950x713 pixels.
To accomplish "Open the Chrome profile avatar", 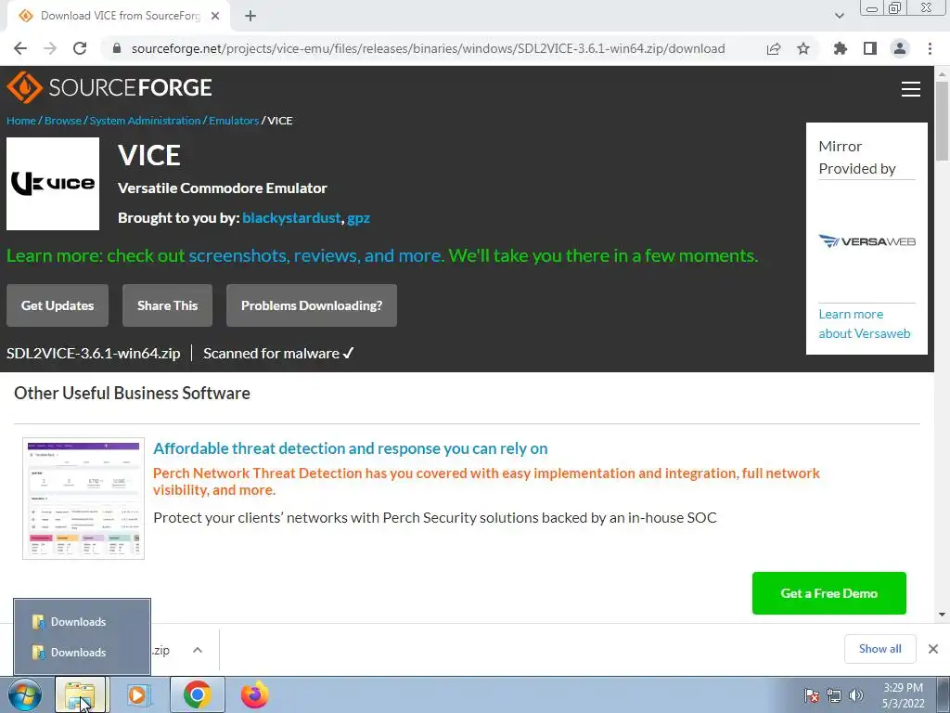I will pyautogui.click(x=900, y=48).
